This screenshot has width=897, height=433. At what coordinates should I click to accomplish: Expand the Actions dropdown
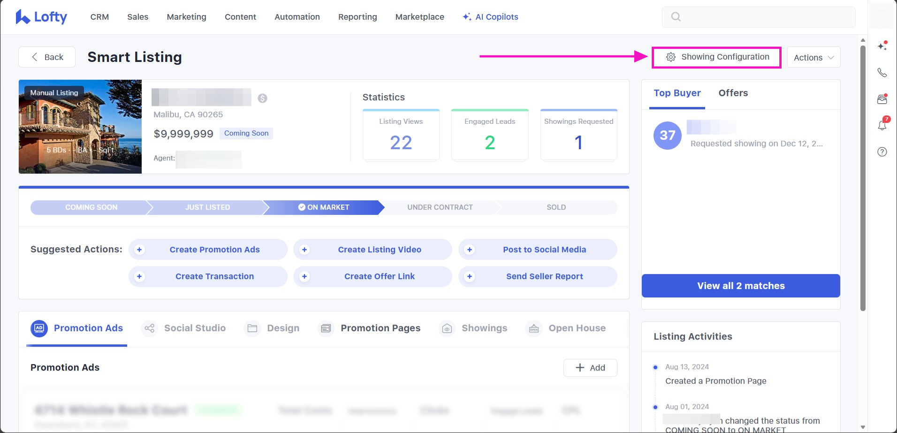pyautogui.click(x=813, y=57)
